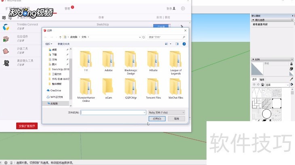This screenshot has width=295, height=165.
Task: Click materials Back arrow icon
Action: pyautogui.click(x=254, y=85)
